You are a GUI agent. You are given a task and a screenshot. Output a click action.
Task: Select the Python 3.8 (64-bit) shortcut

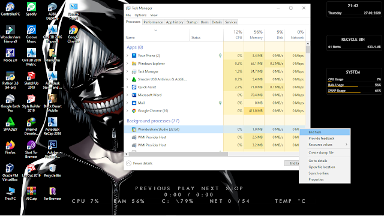[x=10, y=80]
